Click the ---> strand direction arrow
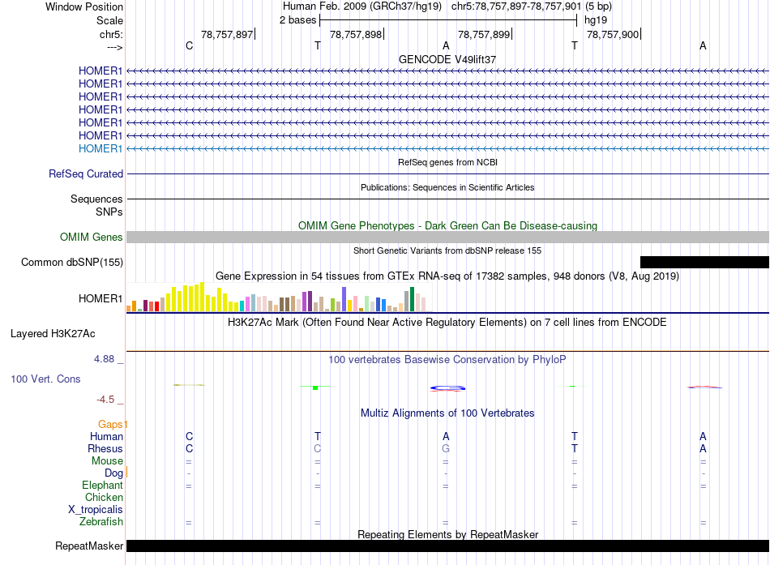 coord(114,47)
